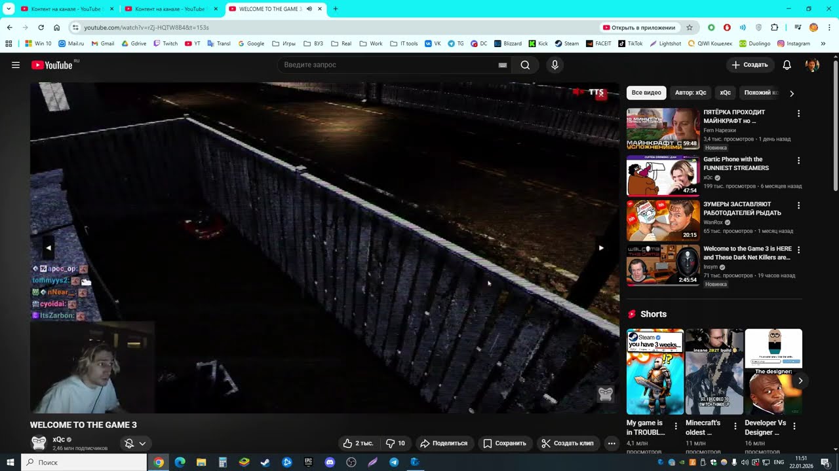Open a new browser tab
The image size is (839, 471).
pos(336,9)
